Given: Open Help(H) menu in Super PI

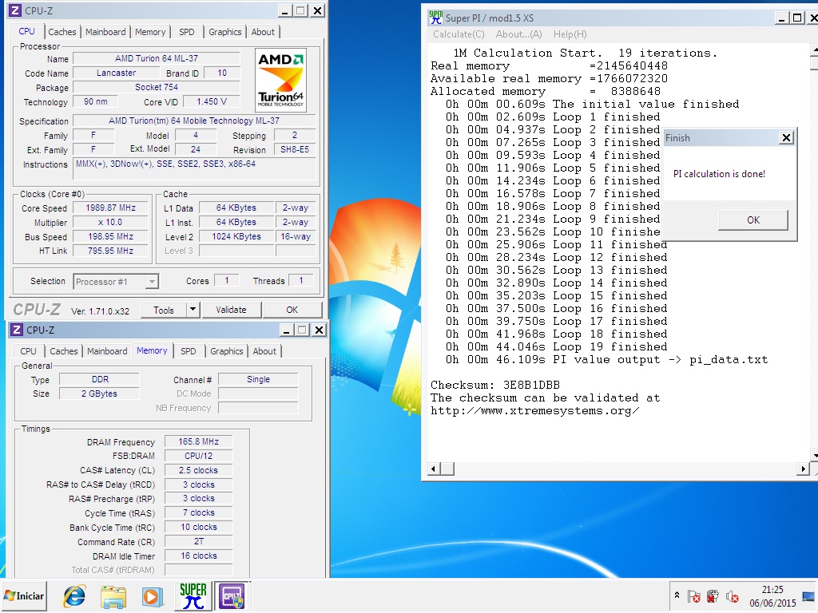Looking at the screenshot, I should (x=570, y=34).
